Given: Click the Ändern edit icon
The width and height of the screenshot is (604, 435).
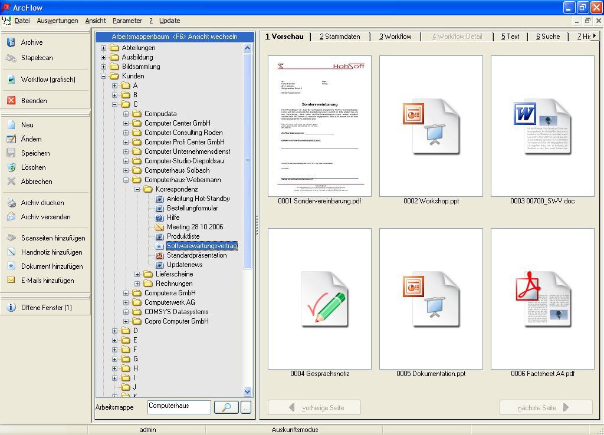Looking at the screenshot, I should coord(11,139).
